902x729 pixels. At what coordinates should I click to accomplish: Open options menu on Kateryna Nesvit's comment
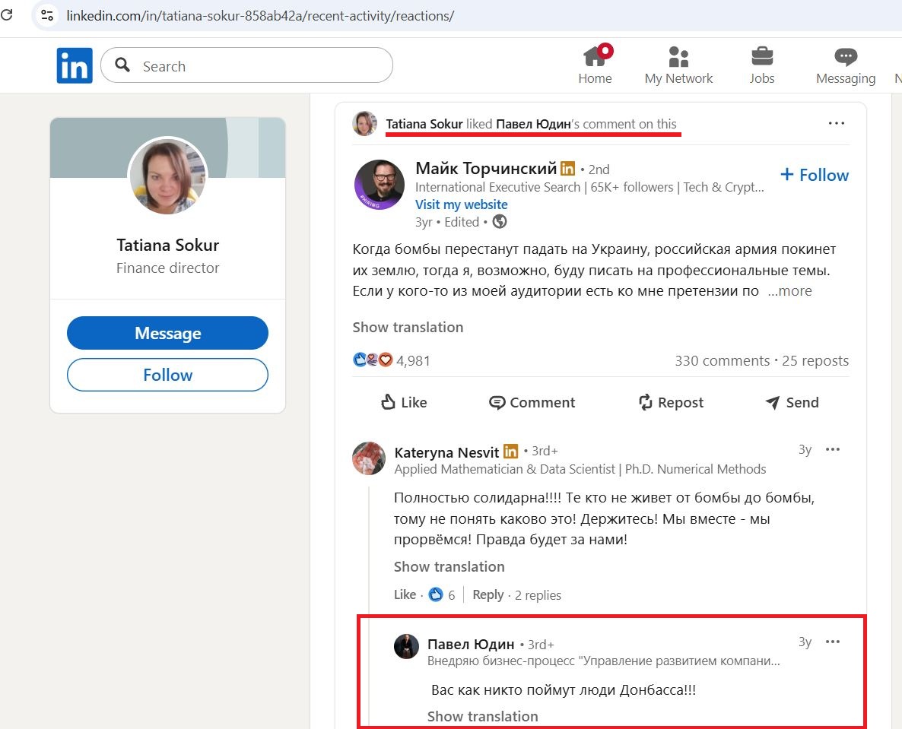[833, 449]
